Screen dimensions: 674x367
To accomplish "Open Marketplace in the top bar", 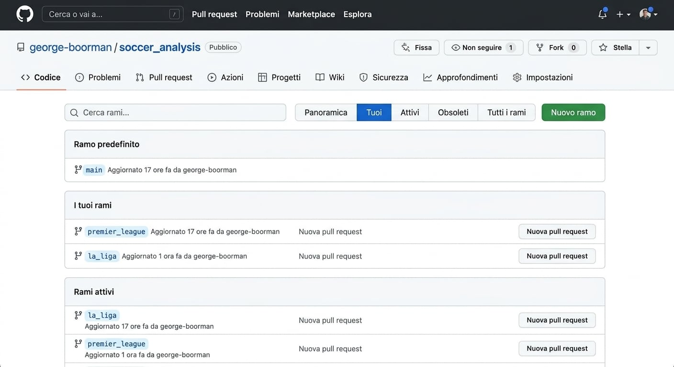I will pyautogui.click(x=311, y=14).
